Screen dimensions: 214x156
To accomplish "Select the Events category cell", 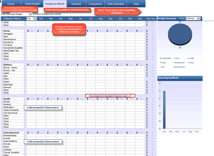I will click(13, 138).
